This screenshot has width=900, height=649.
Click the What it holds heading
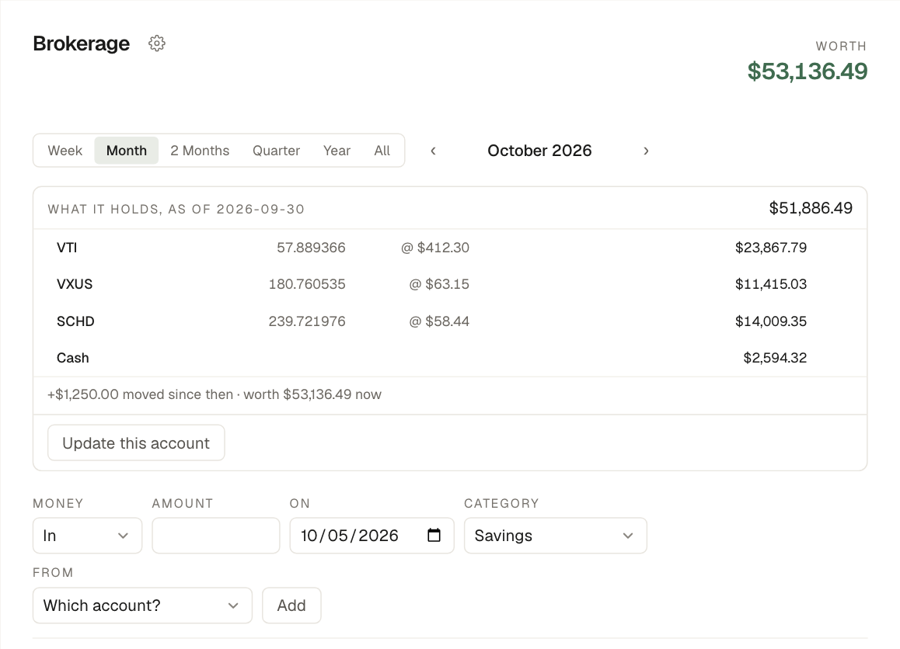point(176,210)
